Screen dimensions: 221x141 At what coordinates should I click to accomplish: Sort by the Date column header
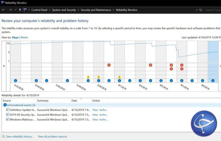81,101
